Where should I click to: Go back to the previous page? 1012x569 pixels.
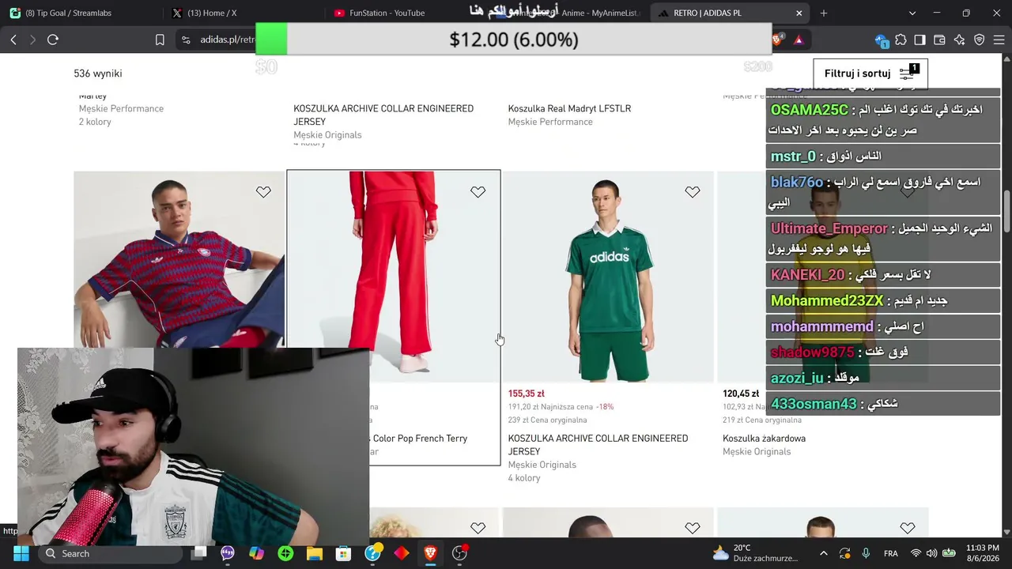13,40
